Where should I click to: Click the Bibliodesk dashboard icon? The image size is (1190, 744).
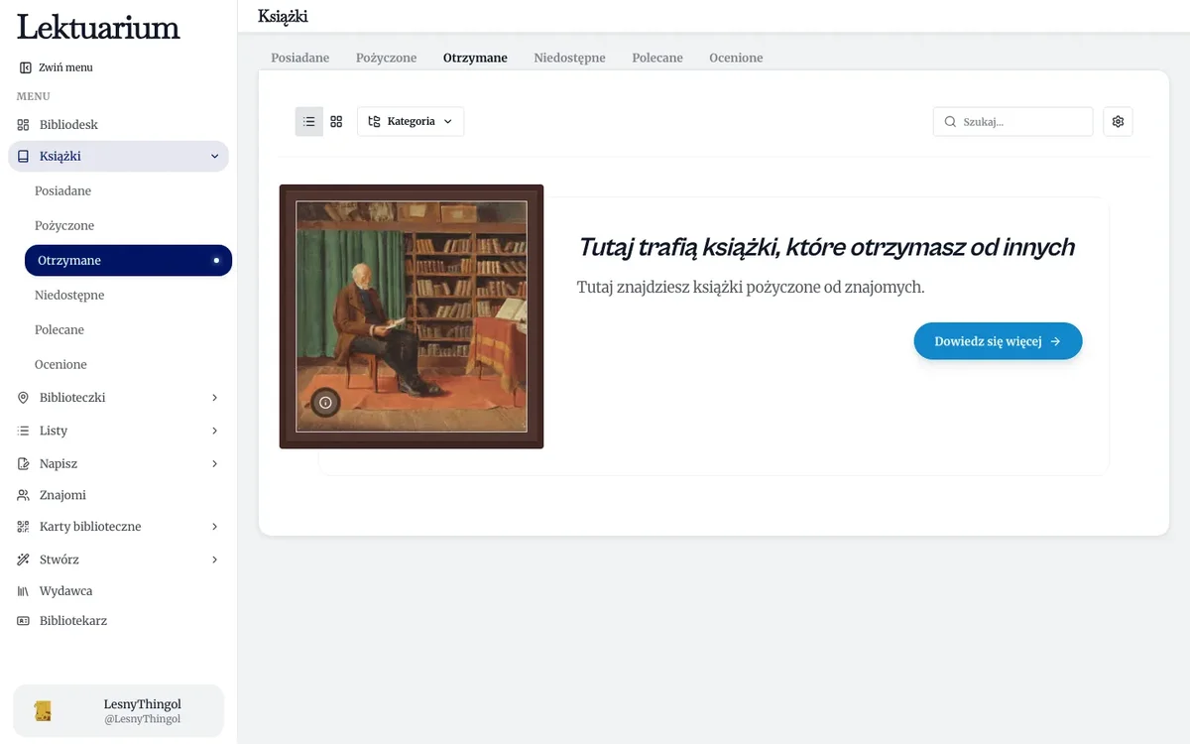[x=24, y=125]
